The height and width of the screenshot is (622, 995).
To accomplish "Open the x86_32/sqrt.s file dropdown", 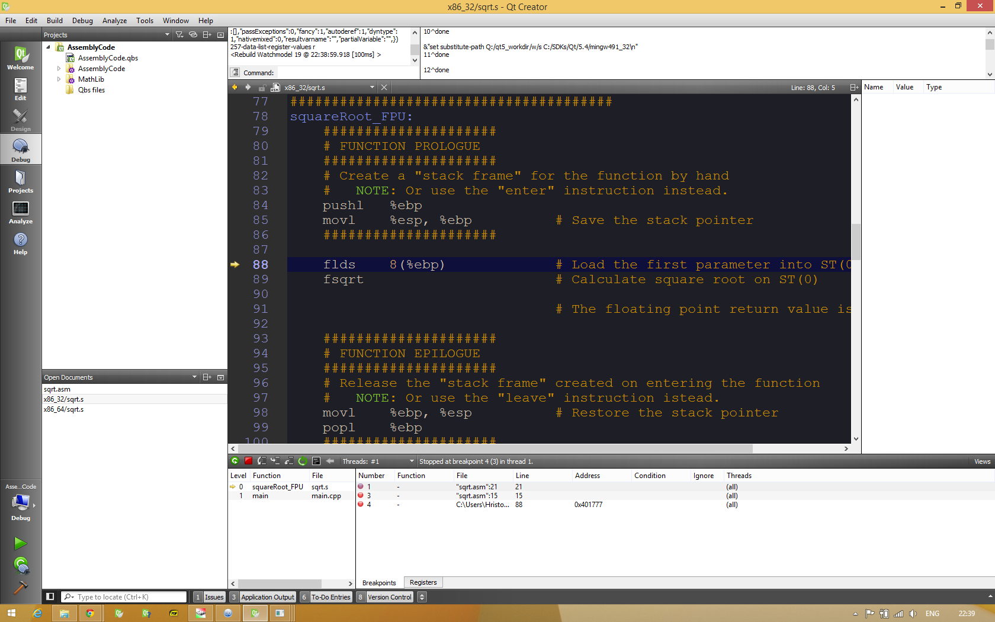I will tap(372, 88).
